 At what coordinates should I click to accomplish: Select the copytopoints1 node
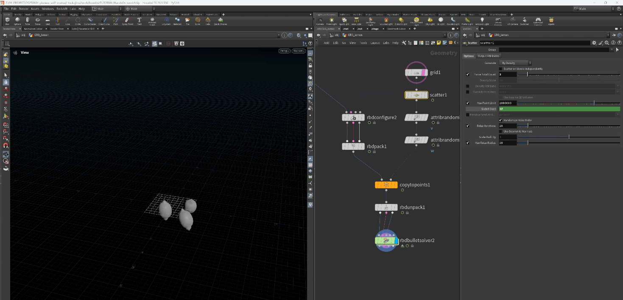pos(386,185)
